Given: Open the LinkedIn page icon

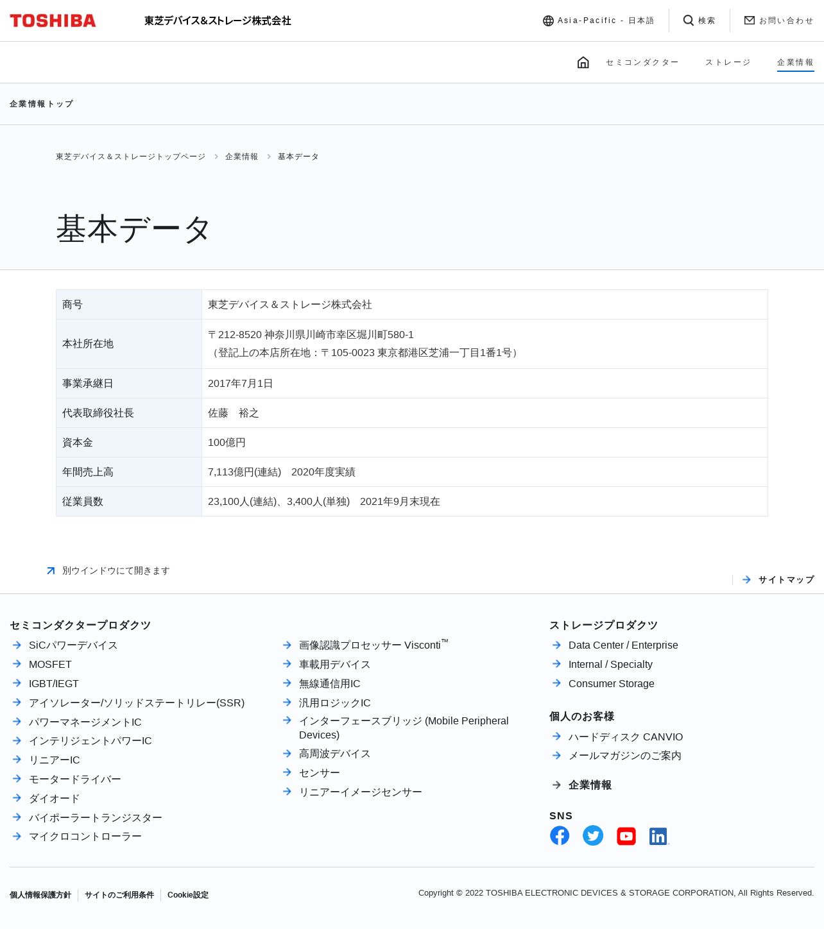Looking at the screenshot, I should 659,836.
